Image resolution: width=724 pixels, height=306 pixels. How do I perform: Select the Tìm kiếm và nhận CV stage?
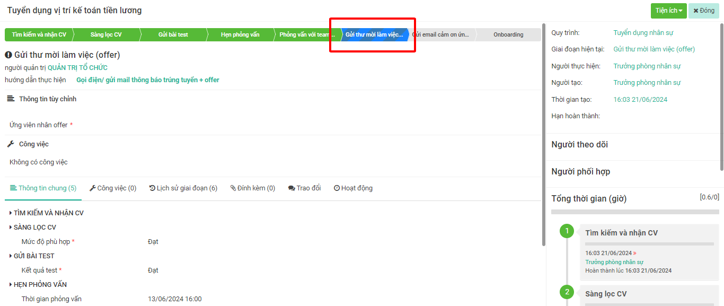point(39,35)
